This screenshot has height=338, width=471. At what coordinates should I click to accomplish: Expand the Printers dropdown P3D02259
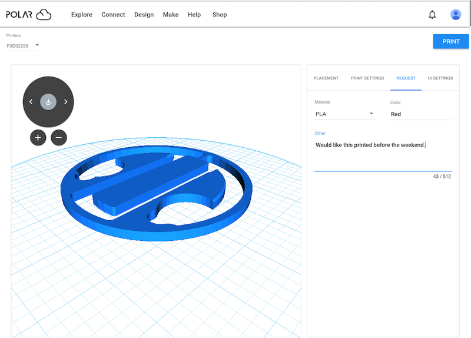[24, 46]
